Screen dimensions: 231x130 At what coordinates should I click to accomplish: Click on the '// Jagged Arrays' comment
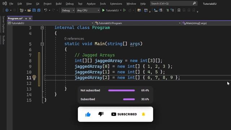coord(95,55)
